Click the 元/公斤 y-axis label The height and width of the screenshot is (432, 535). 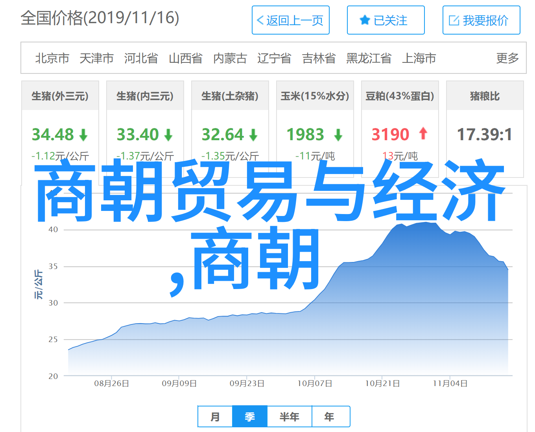click(38, 284)
